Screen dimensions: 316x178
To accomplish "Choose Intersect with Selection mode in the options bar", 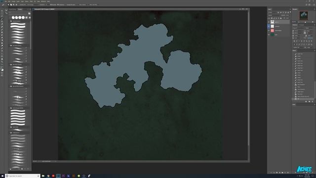I will [16, 4].
